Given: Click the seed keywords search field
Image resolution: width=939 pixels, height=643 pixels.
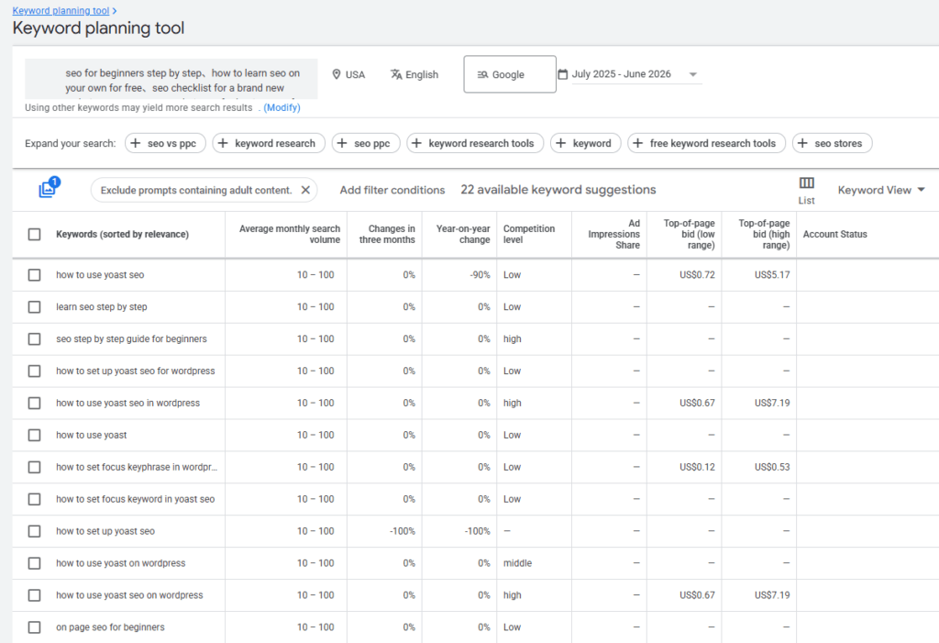Looking at the screenshot, I should (x=171, y=79).
